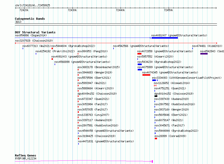Click the nsv6077313 (Wu2021) label
Image resolution: width=224 pixels, height=164 pixels.
pyautogui.click(x=37, y=46)
